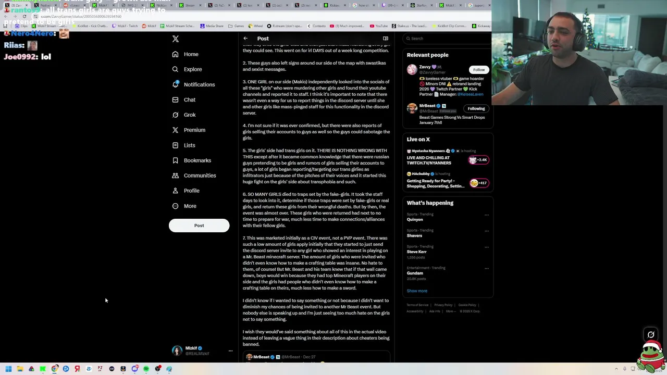Viewport: 667px width, 375px height.
Task: Open Spotify from the taskbar
Action: pos(146,369)
